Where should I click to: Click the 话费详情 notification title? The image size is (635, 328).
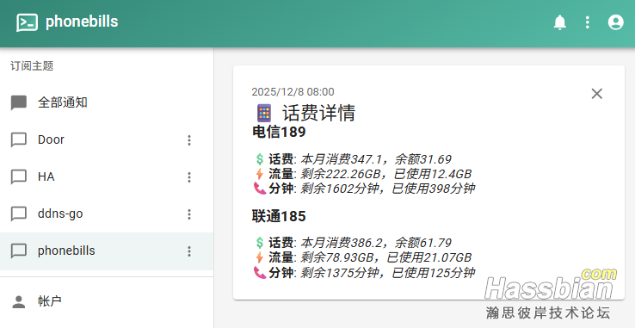point(318,114)
